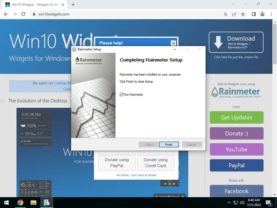Open the Windows Start menu
Viewport: 277px width, 208px height.
coord(6,203)
